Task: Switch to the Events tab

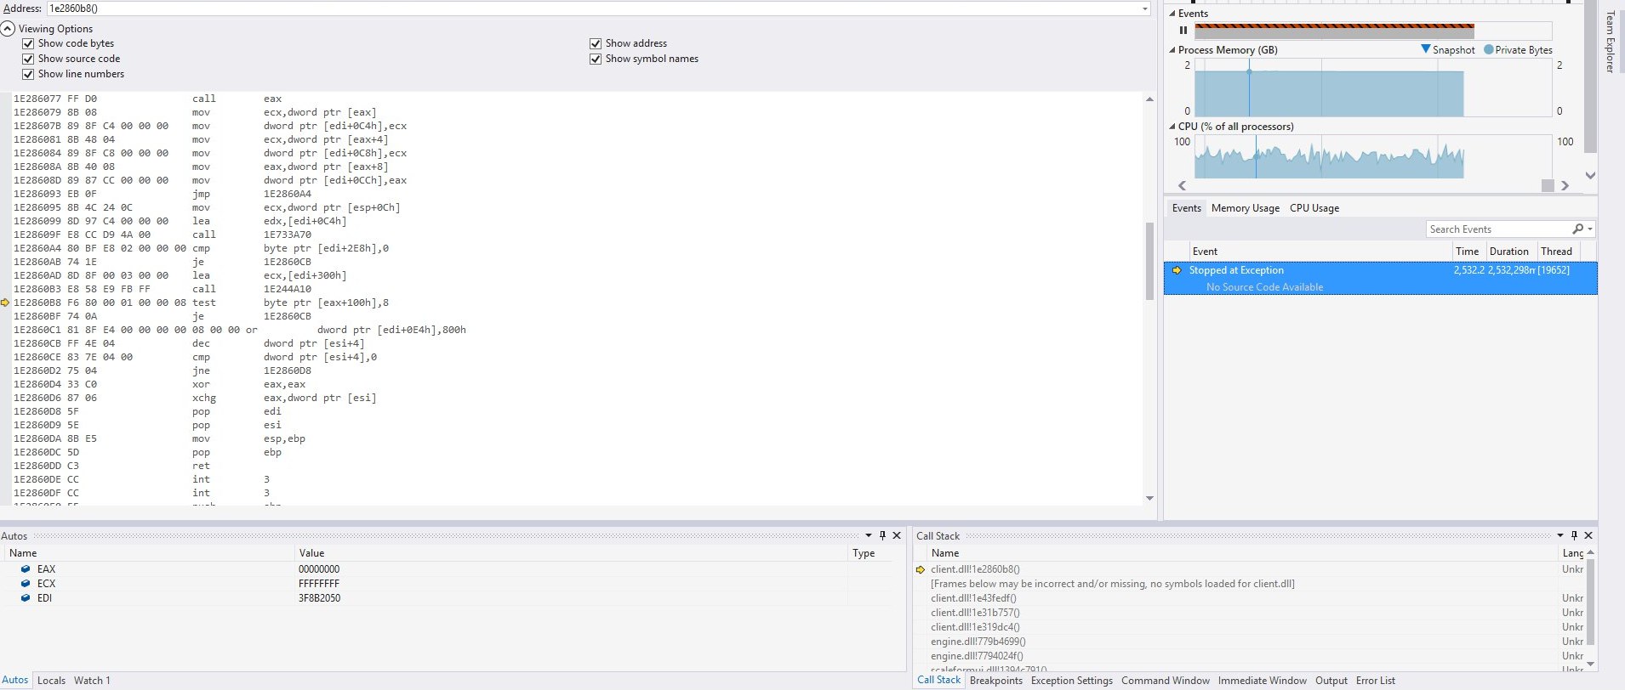Action: [1187, 208]
